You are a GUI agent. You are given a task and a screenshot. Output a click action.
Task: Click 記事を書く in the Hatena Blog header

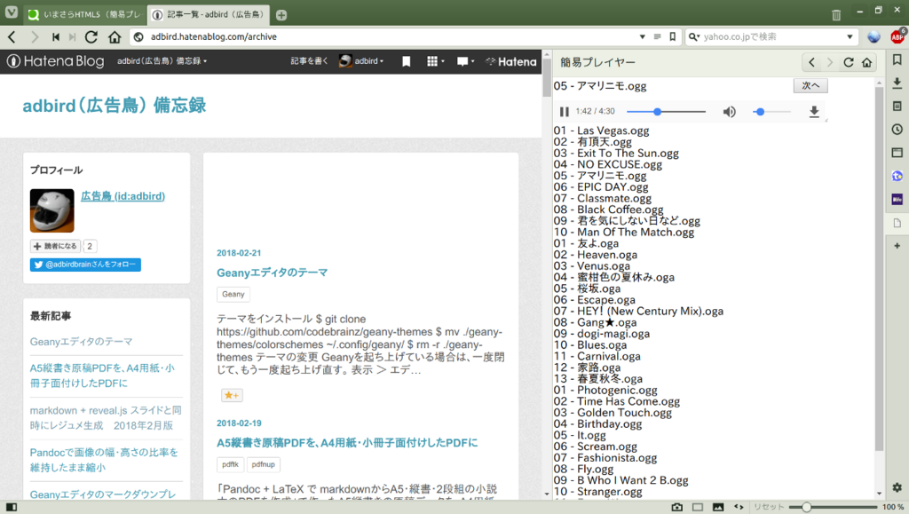coord(310,61)
